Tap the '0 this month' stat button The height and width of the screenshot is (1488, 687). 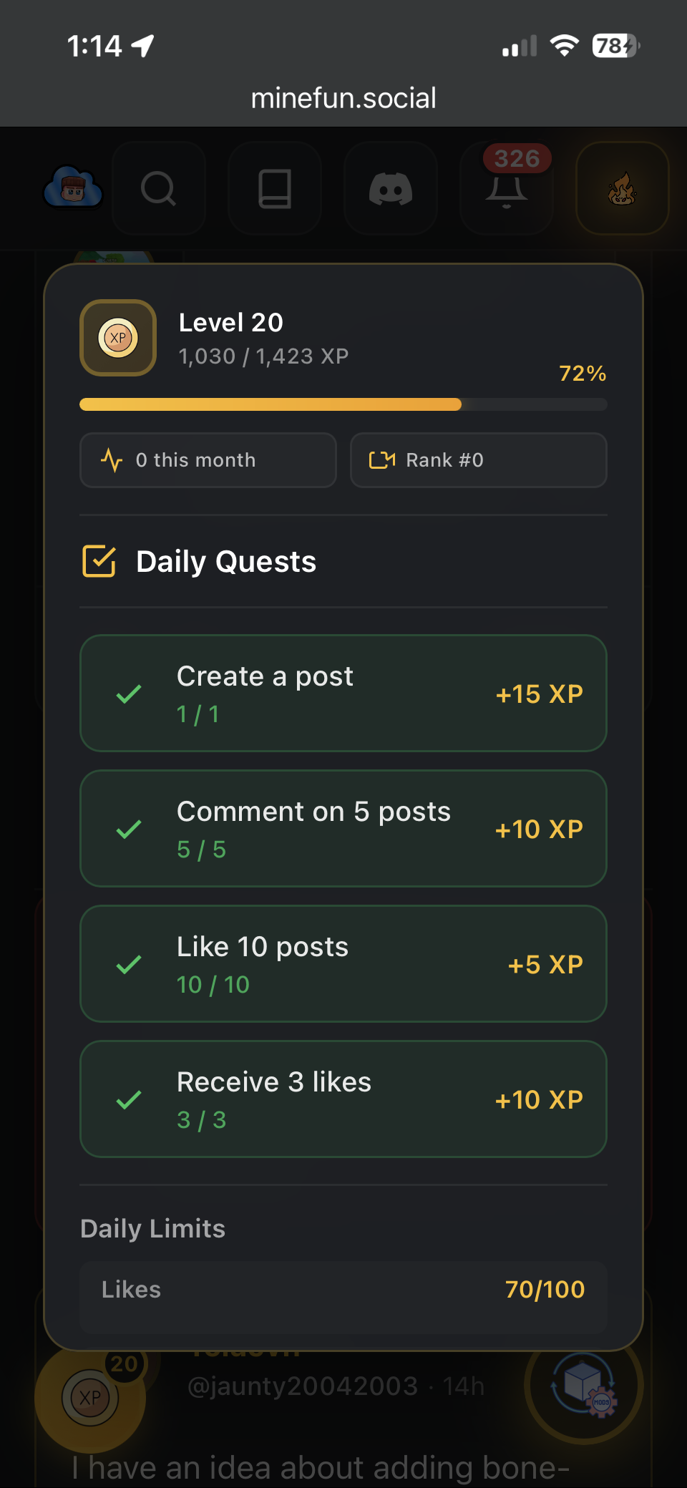coord(208,460)
